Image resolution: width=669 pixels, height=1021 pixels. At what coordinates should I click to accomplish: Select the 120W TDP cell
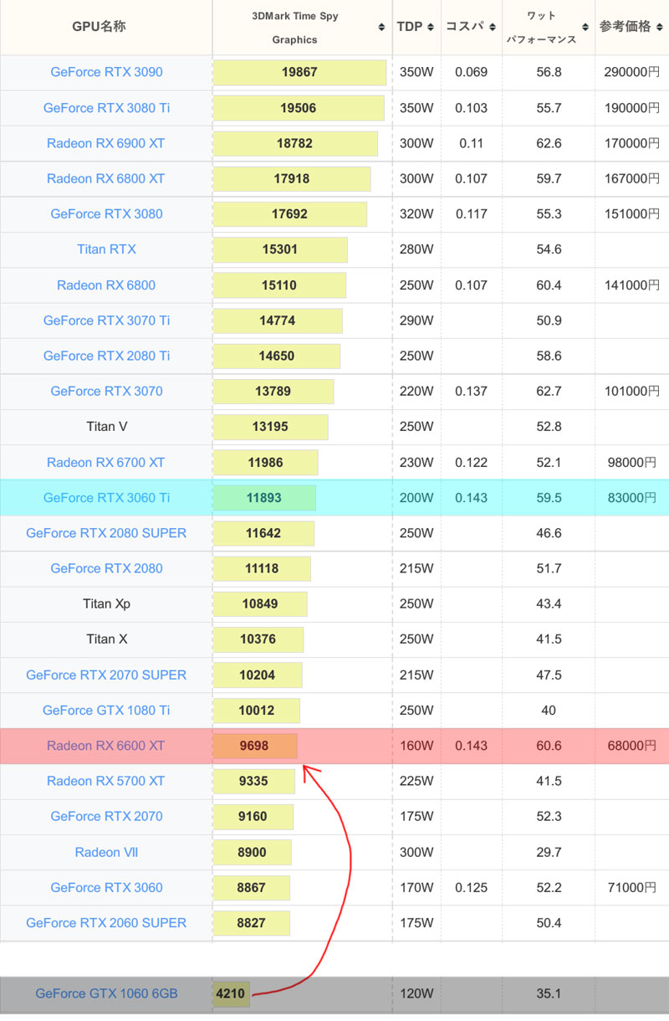coord(416,994)
